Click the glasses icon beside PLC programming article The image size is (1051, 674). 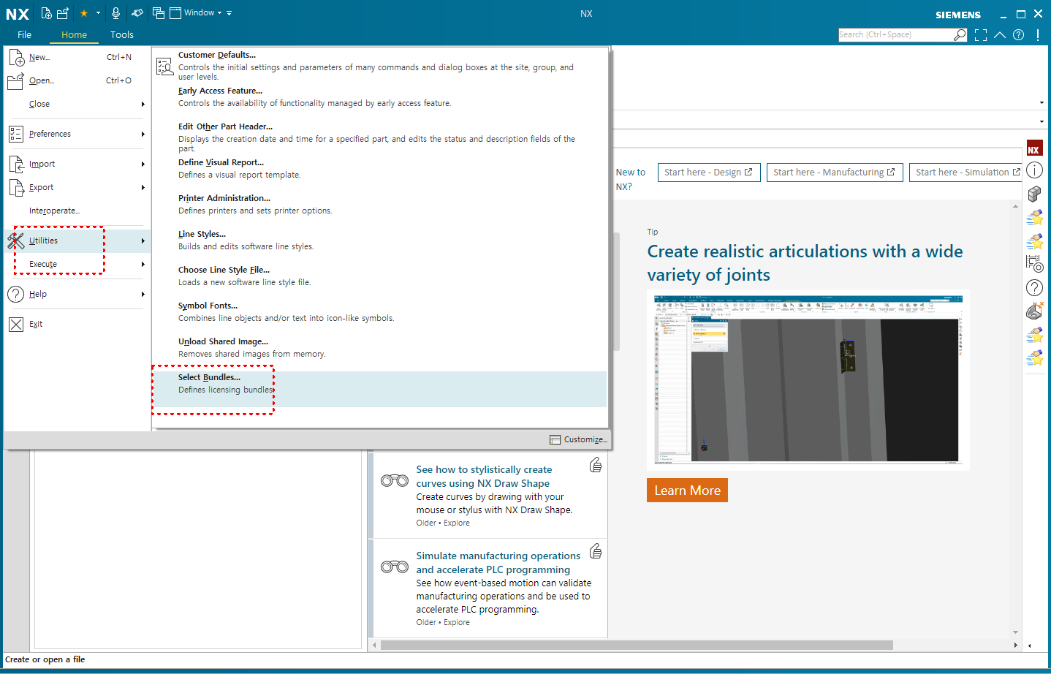395,567
